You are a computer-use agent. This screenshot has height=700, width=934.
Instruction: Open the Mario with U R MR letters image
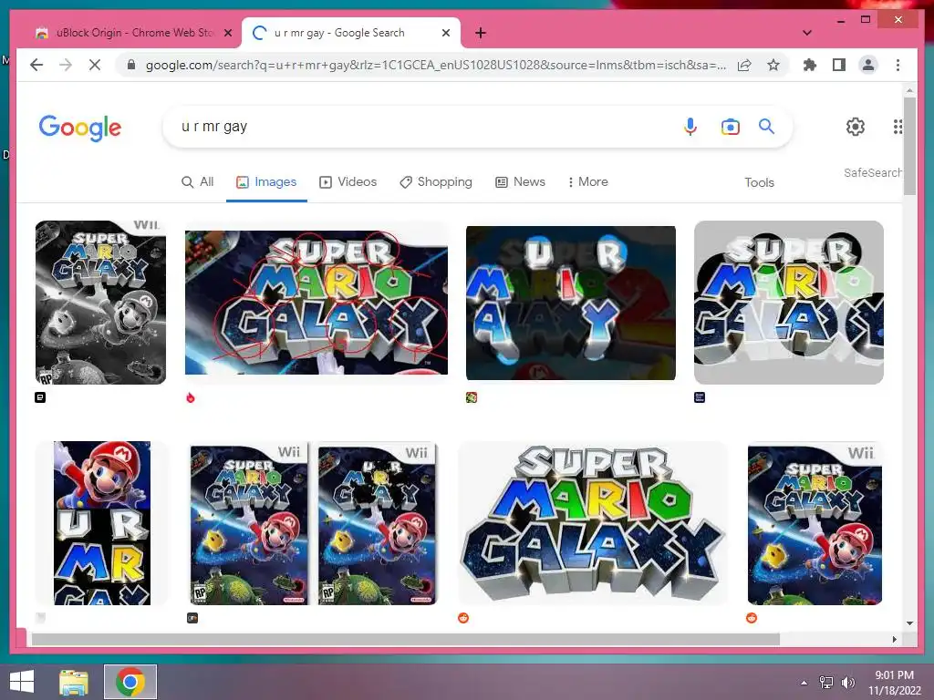click(x=102, y=522)
